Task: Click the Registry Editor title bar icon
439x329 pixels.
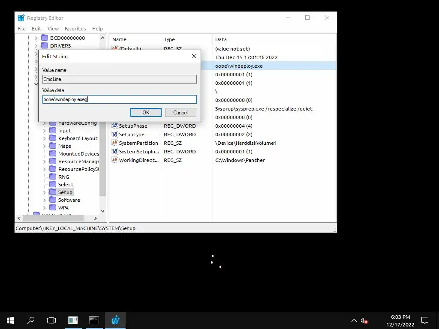Action: [x=21, y=18]
